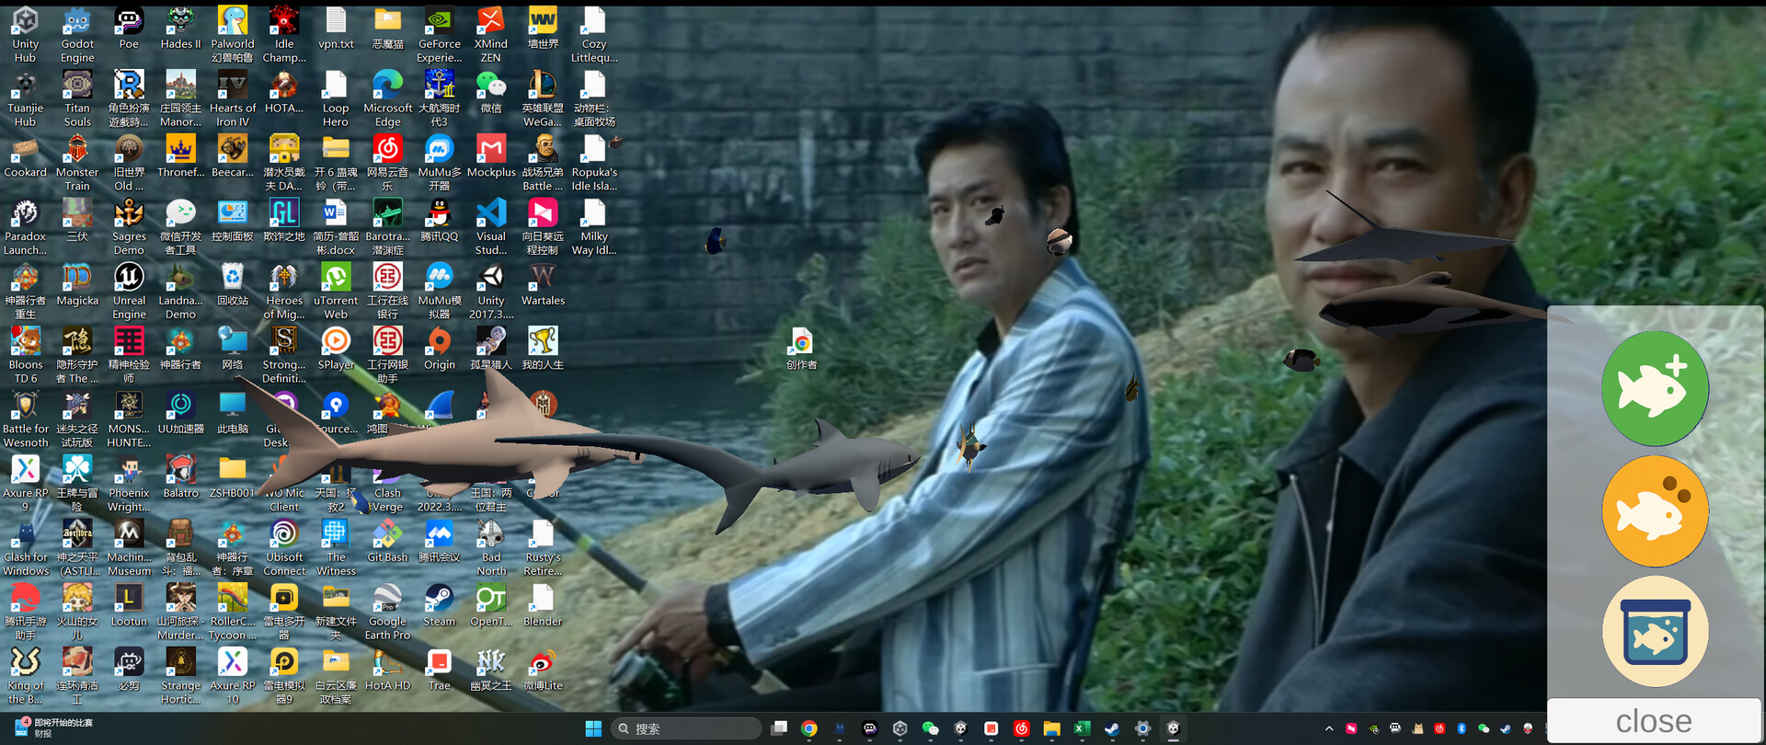Expand the hidden system tray icons chevron
The height and width of the screenshot is (745, 1766).
point(1328,728)
